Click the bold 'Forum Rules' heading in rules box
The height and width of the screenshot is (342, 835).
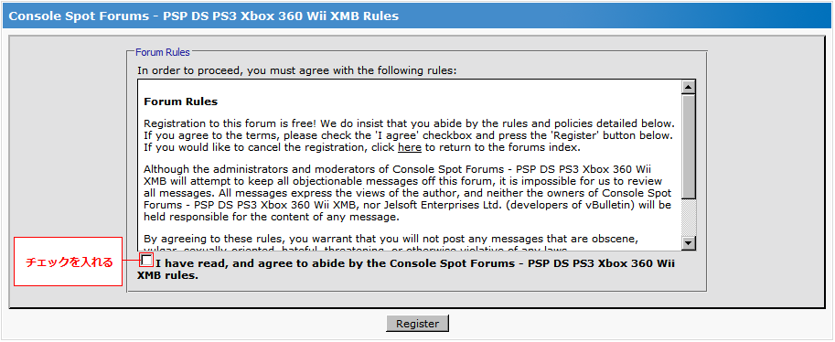click(x=180, y=102)
